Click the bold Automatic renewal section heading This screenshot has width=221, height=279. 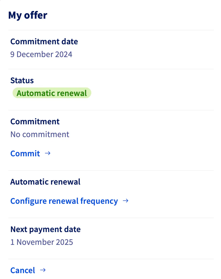[45, 182]
